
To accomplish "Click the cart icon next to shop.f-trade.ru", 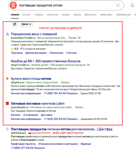I will 88,65.
